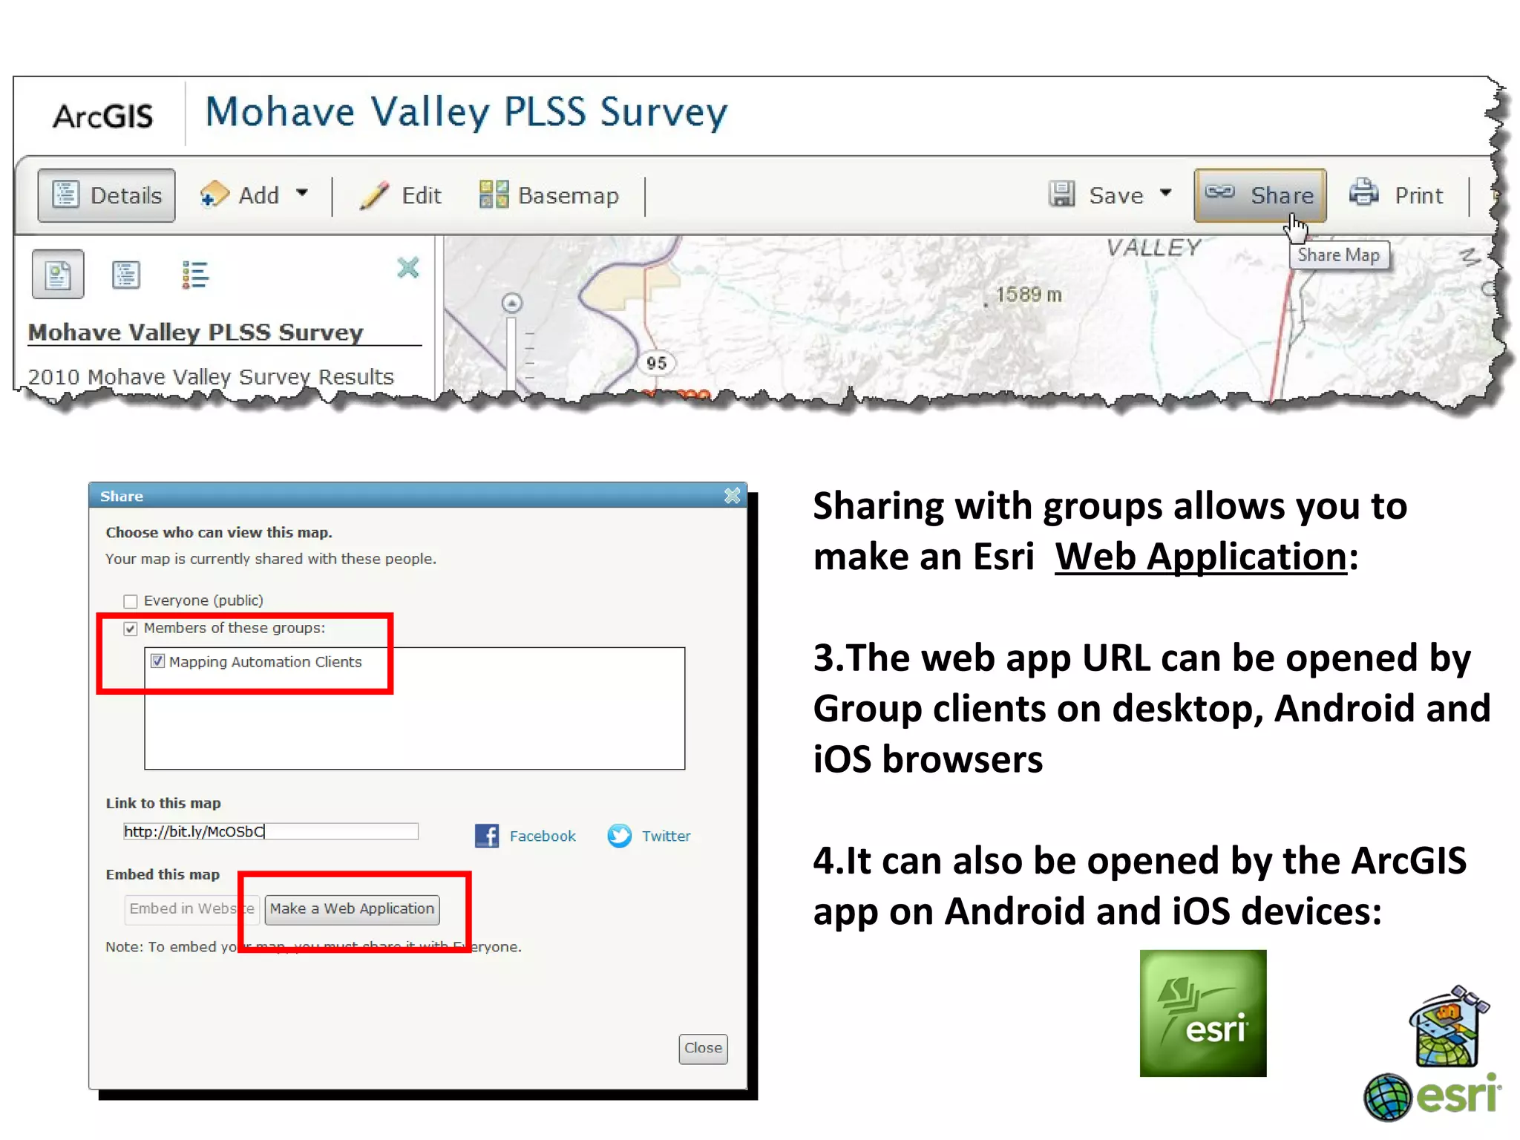Click the Mohave Valley PLSS Survey title
This screenshot has width=1520, height=1140.
pyautogui.click(x=467, y=113)
